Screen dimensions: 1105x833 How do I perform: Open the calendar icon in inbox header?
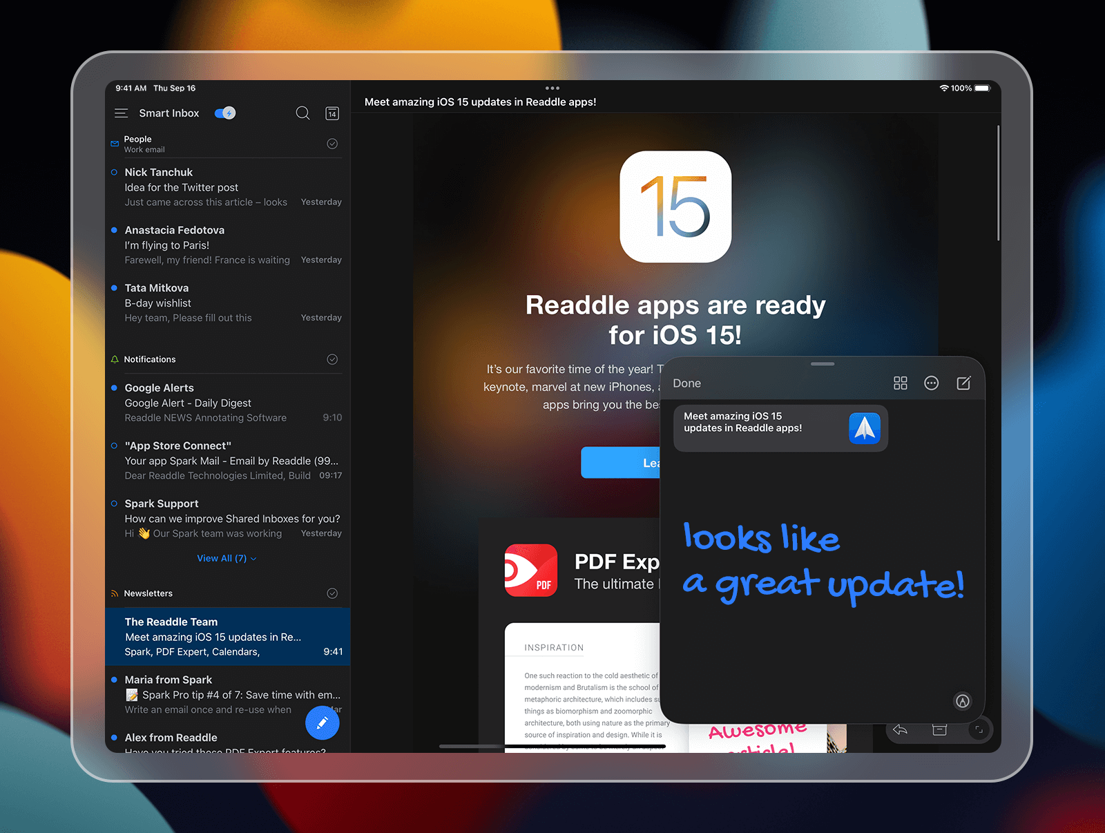click(x=332, y=113)
